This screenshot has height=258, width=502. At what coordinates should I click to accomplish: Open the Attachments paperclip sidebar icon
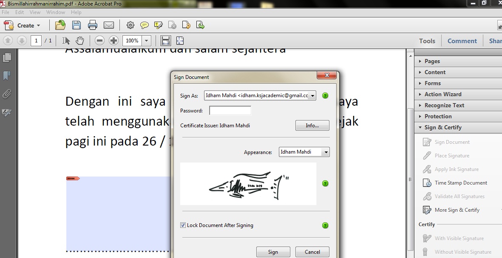click(x=7, y=94)
